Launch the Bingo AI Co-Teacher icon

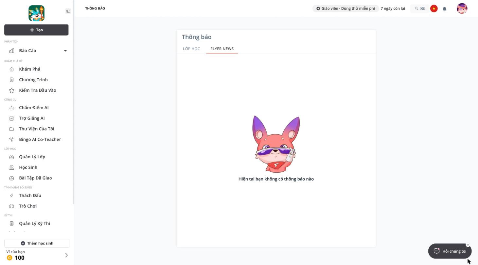(x=12, y=139)
